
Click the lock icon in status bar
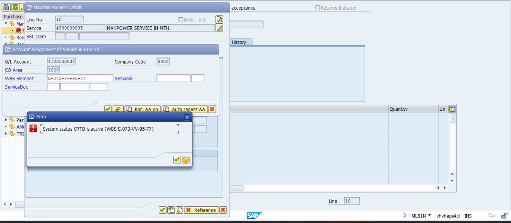click(x=505, y=216)
